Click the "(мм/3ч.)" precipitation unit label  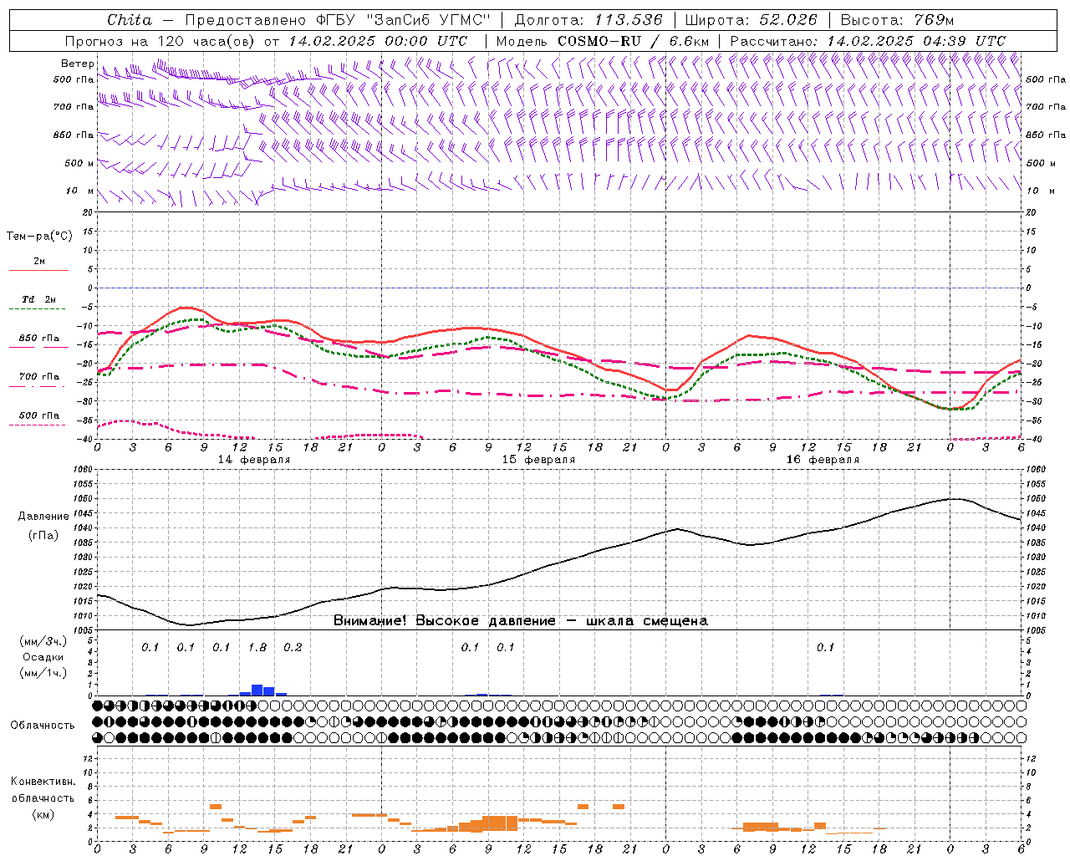(x=43, y=641)
